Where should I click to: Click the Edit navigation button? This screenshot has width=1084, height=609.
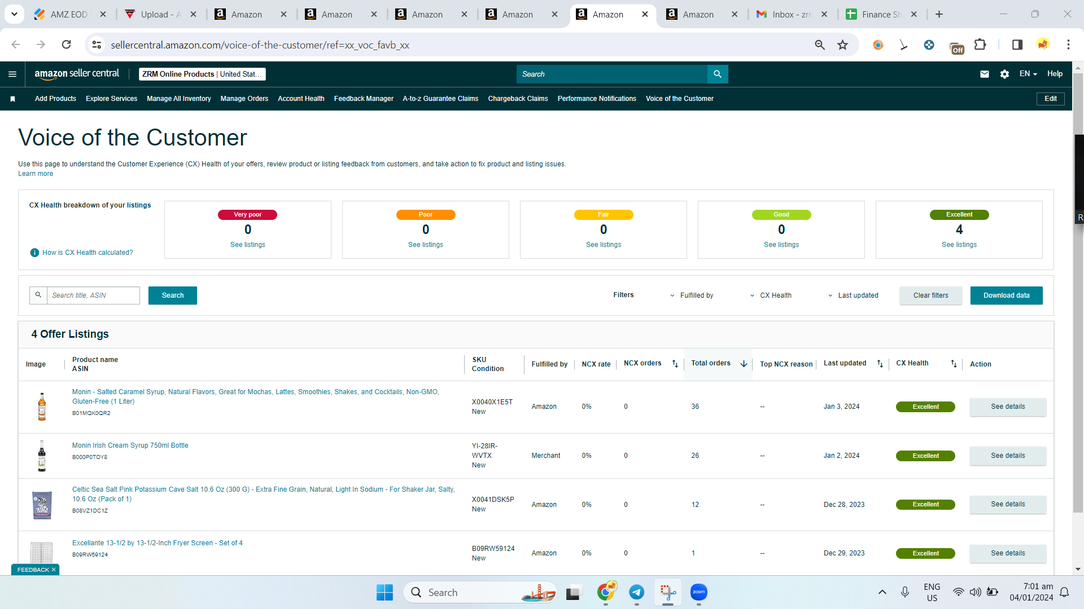[x=1051, y=99]
